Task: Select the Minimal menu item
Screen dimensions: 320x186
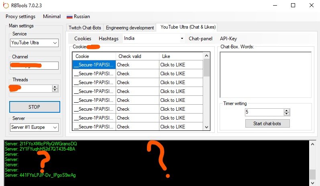Action: pos(52,17)
